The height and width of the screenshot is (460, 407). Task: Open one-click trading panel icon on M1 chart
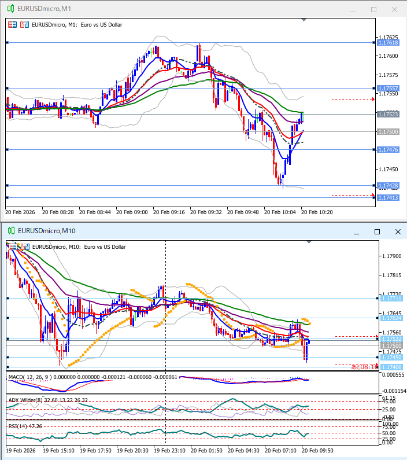click(x=12, y=25)
